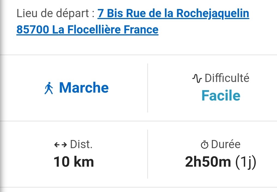Click the wave icon next to Difficulté
This screenshot has height=192, width=277.
197,78
